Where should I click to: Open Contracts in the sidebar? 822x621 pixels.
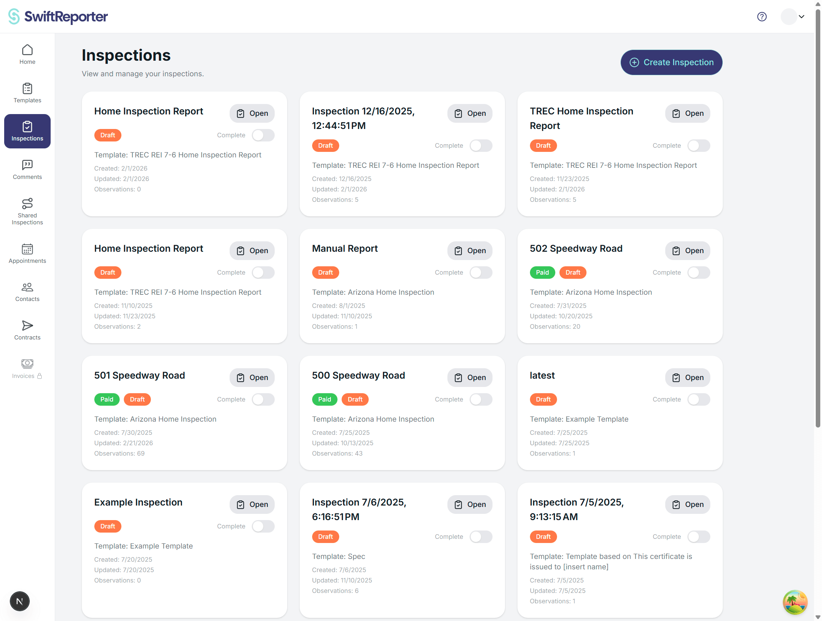point(27,330)
